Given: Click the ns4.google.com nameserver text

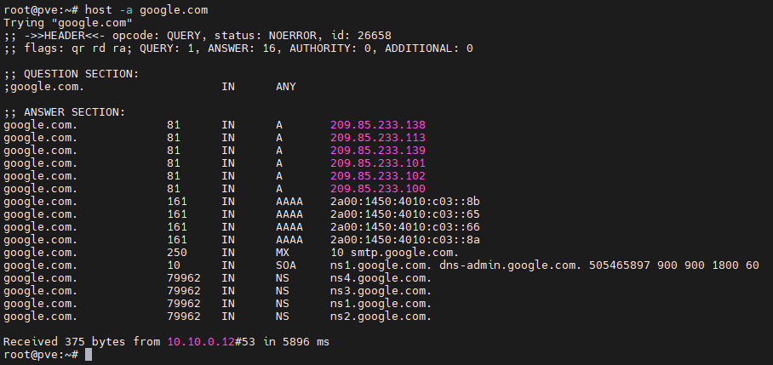Looking at the screenshot, I should pos(381,278).
